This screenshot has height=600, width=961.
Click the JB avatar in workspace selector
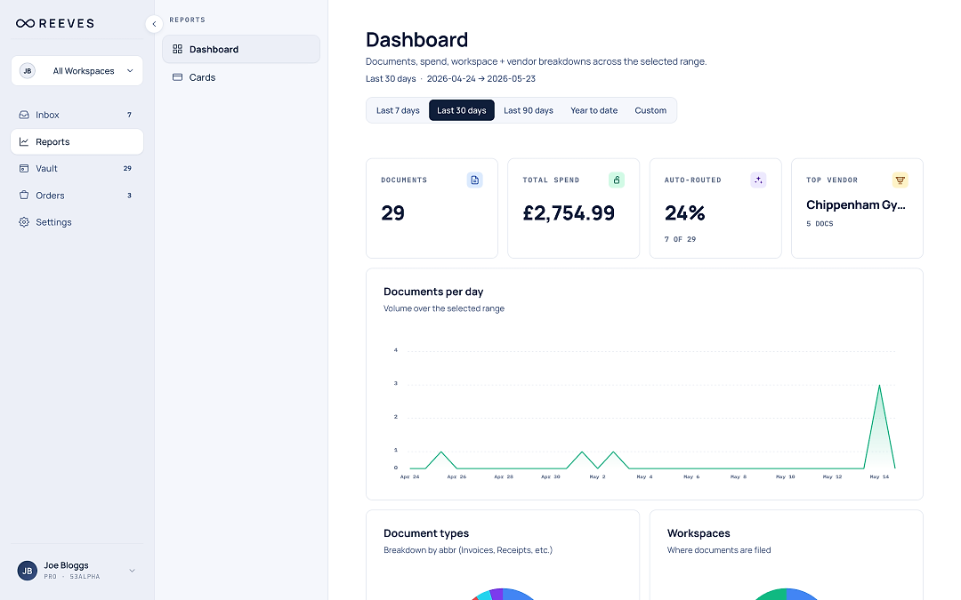point(28,71)
